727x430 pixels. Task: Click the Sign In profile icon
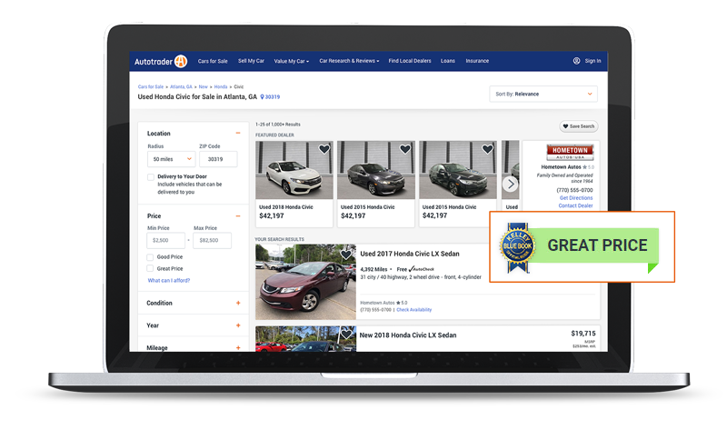576,61
